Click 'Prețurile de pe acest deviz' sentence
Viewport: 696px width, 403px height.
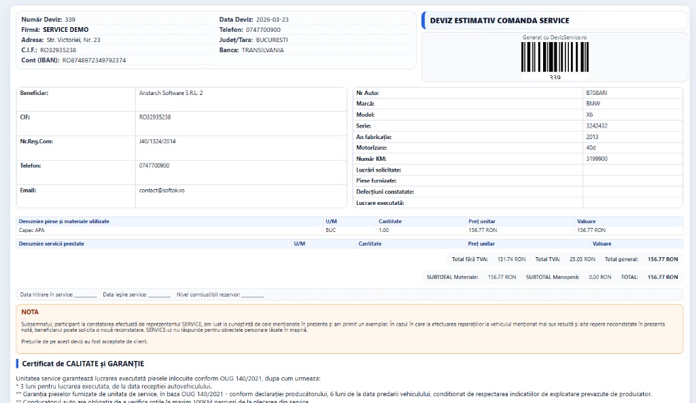click(84, 341)
